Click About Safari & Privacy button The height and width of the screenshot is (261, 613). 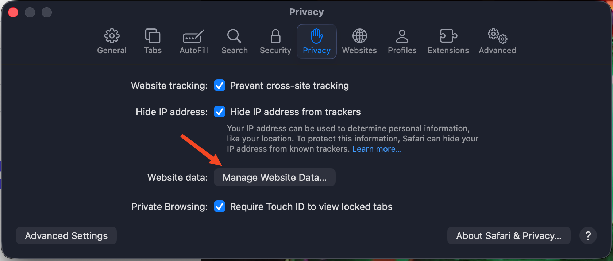pos(509,236)
